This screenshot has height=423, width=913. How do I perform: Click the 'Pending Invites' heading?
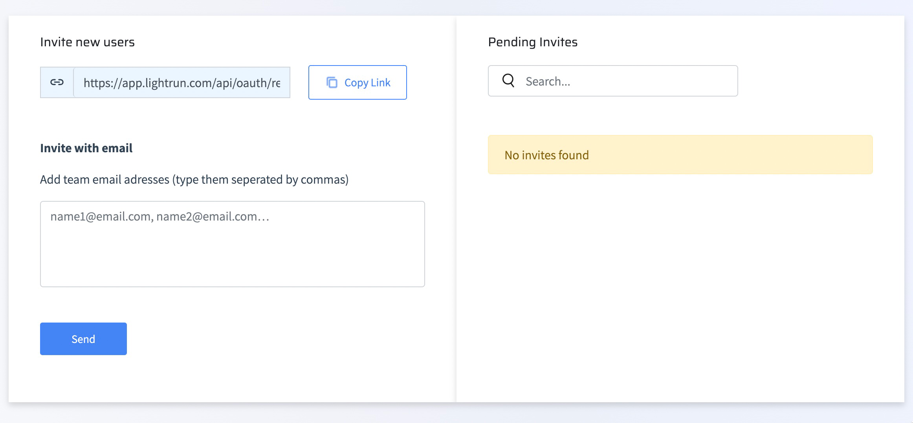(x=532, y=42)
